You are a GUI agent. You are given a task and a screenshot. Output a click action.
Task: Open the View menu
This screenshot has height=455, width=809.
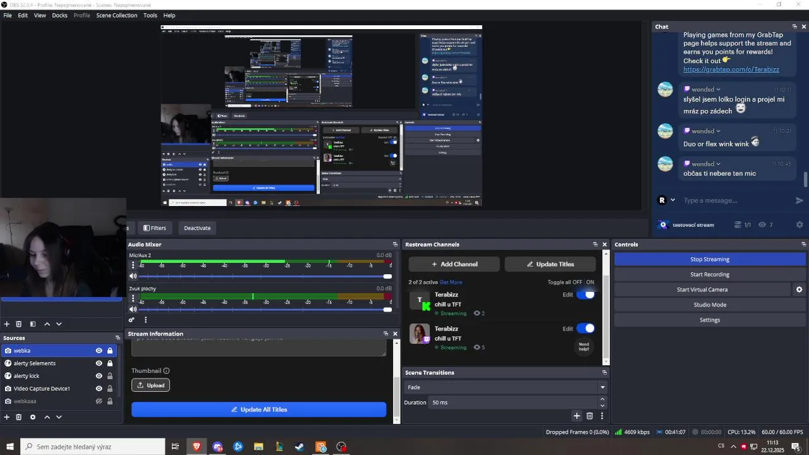[x=40, y=15]
